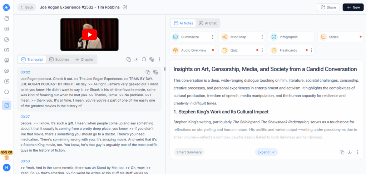Viewport: 366px width, 174px height.
Task: Select the highlighted notes sidebar icon
Action: point(6,106)
